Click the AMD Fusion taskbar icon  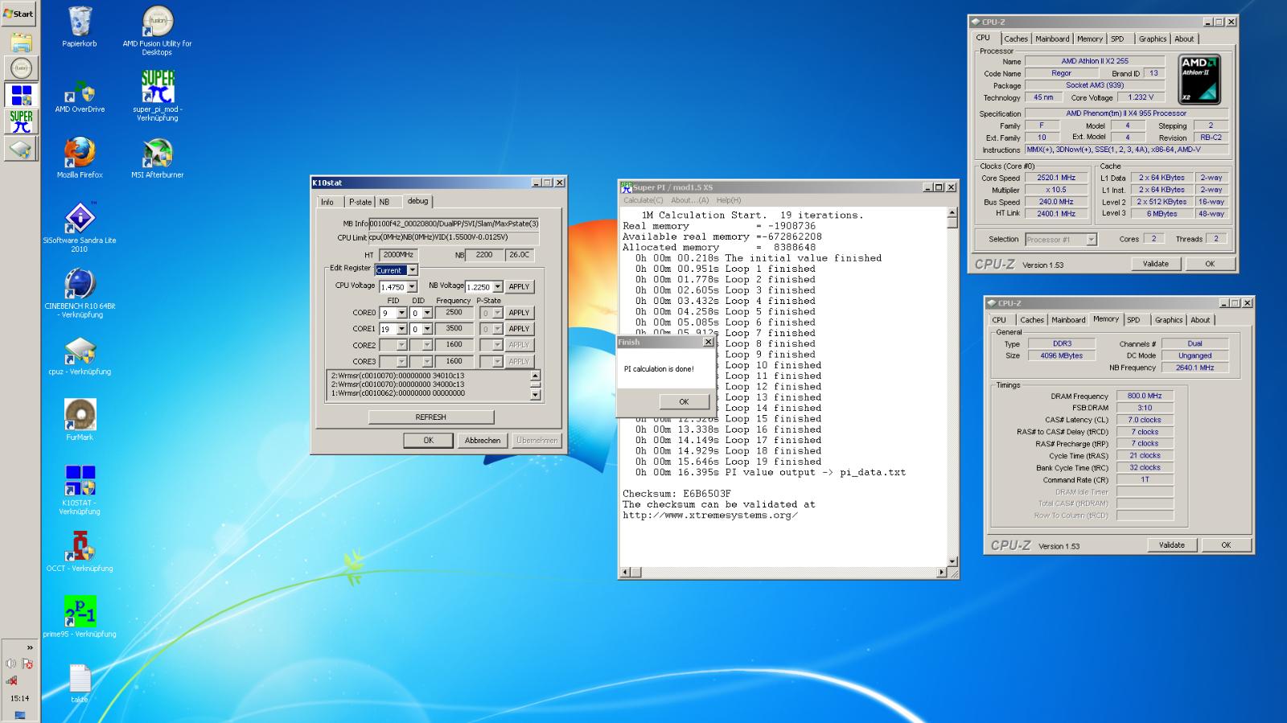(21, 68)
